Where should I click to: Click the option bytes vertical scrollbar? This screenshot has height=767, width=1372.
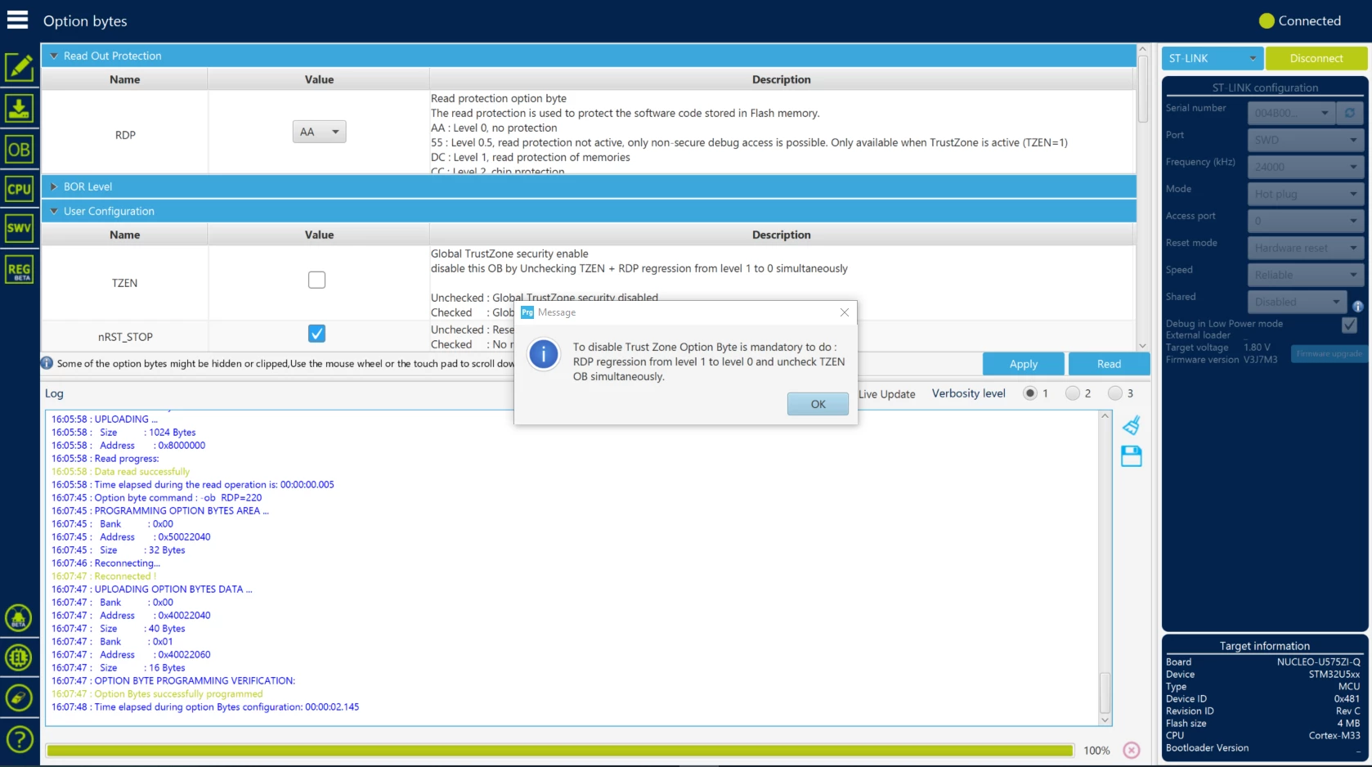coord(1142,90)
